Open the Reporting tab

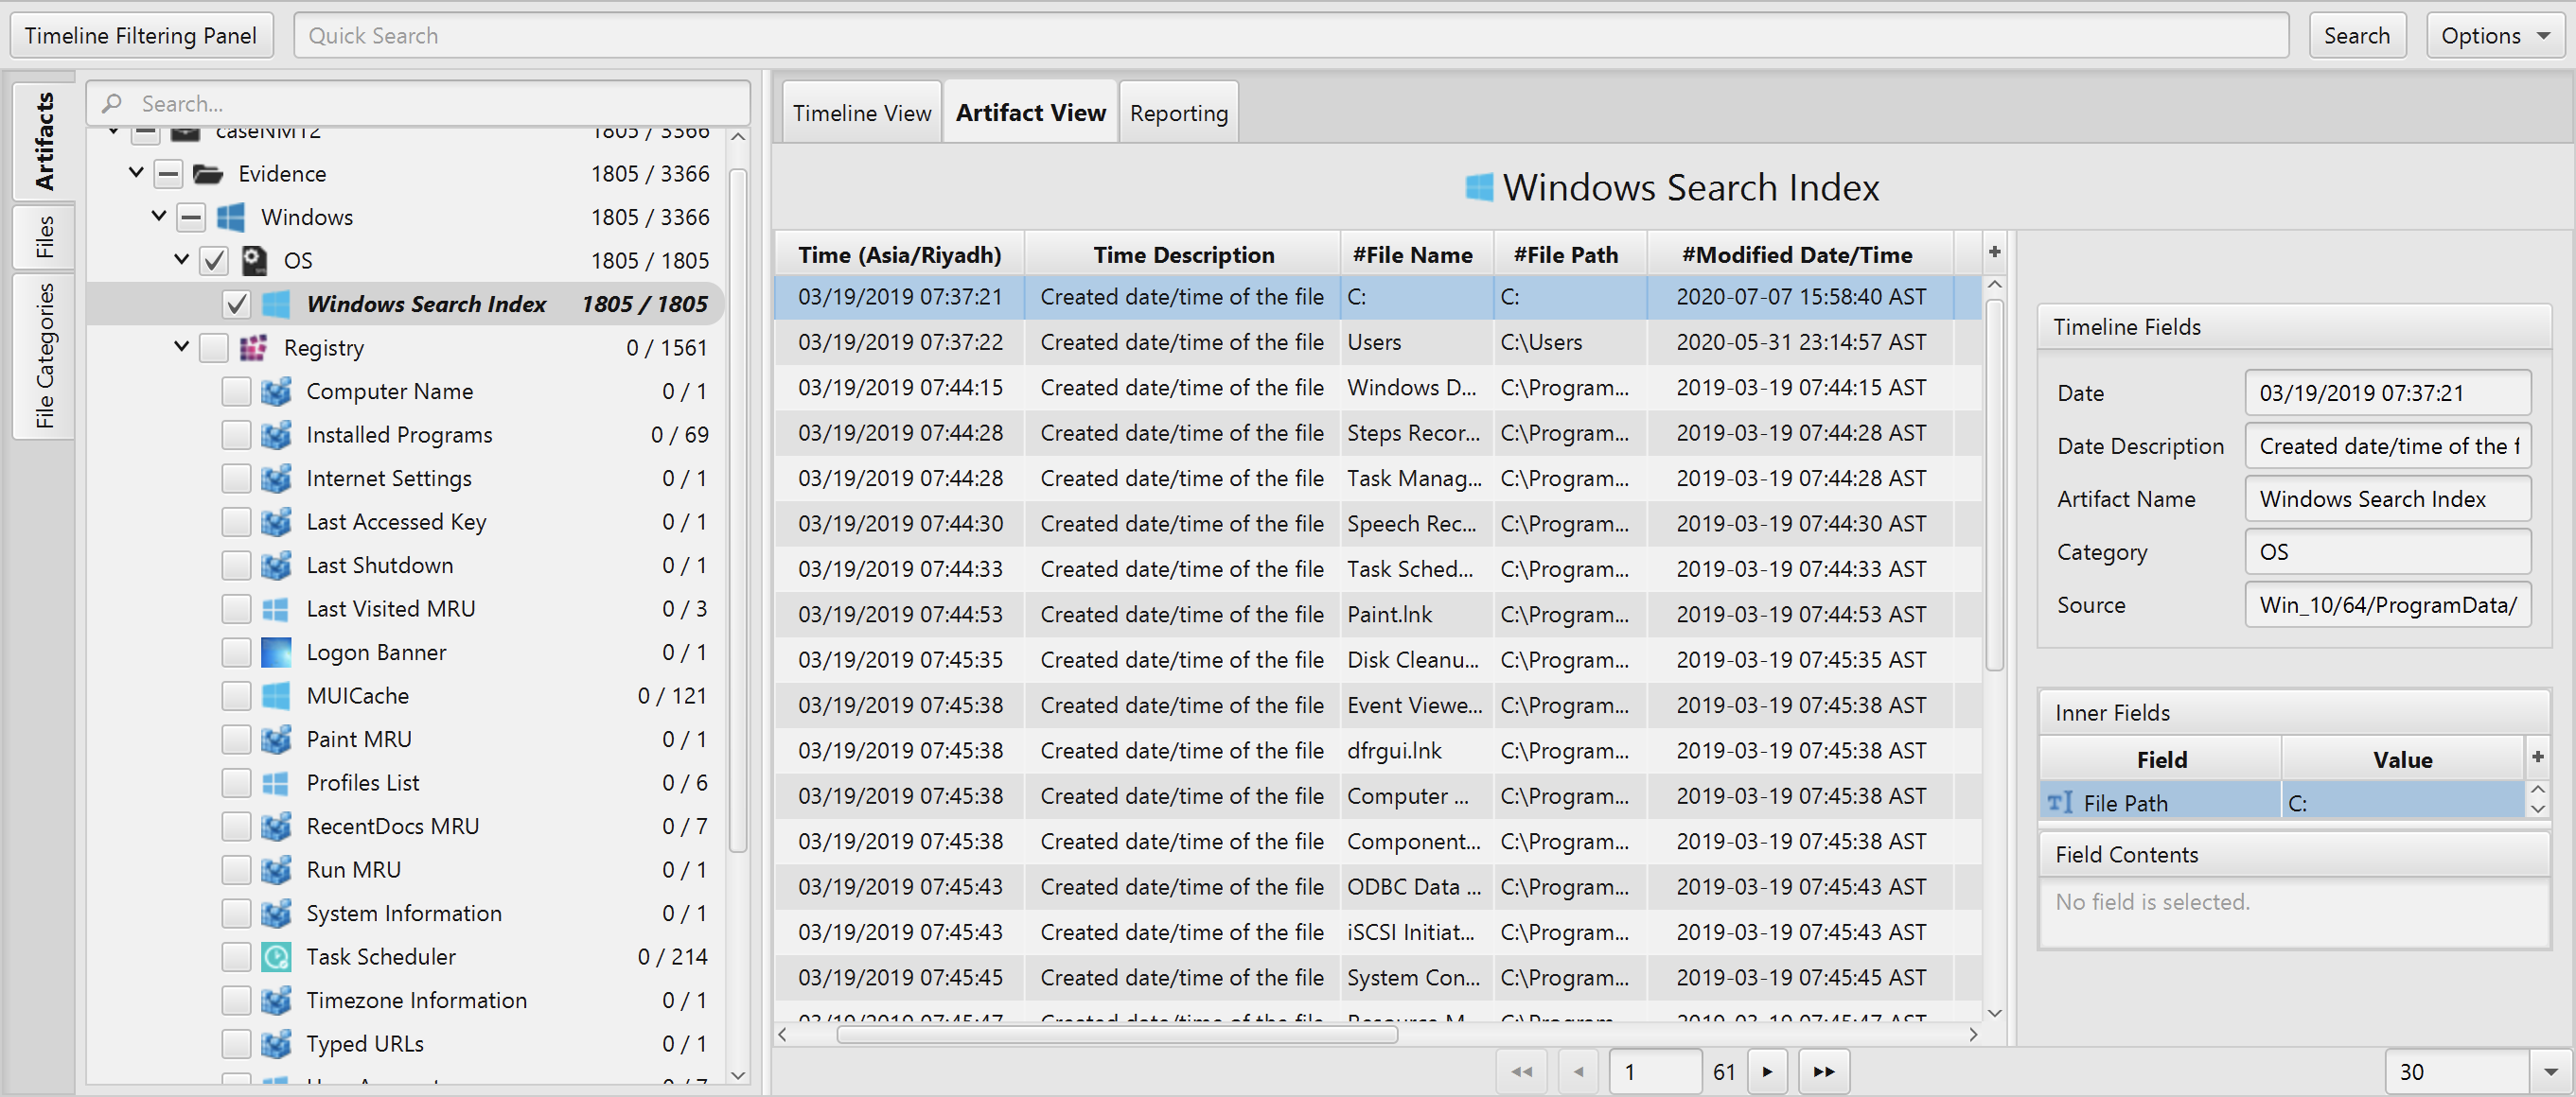pos(1178,113)
